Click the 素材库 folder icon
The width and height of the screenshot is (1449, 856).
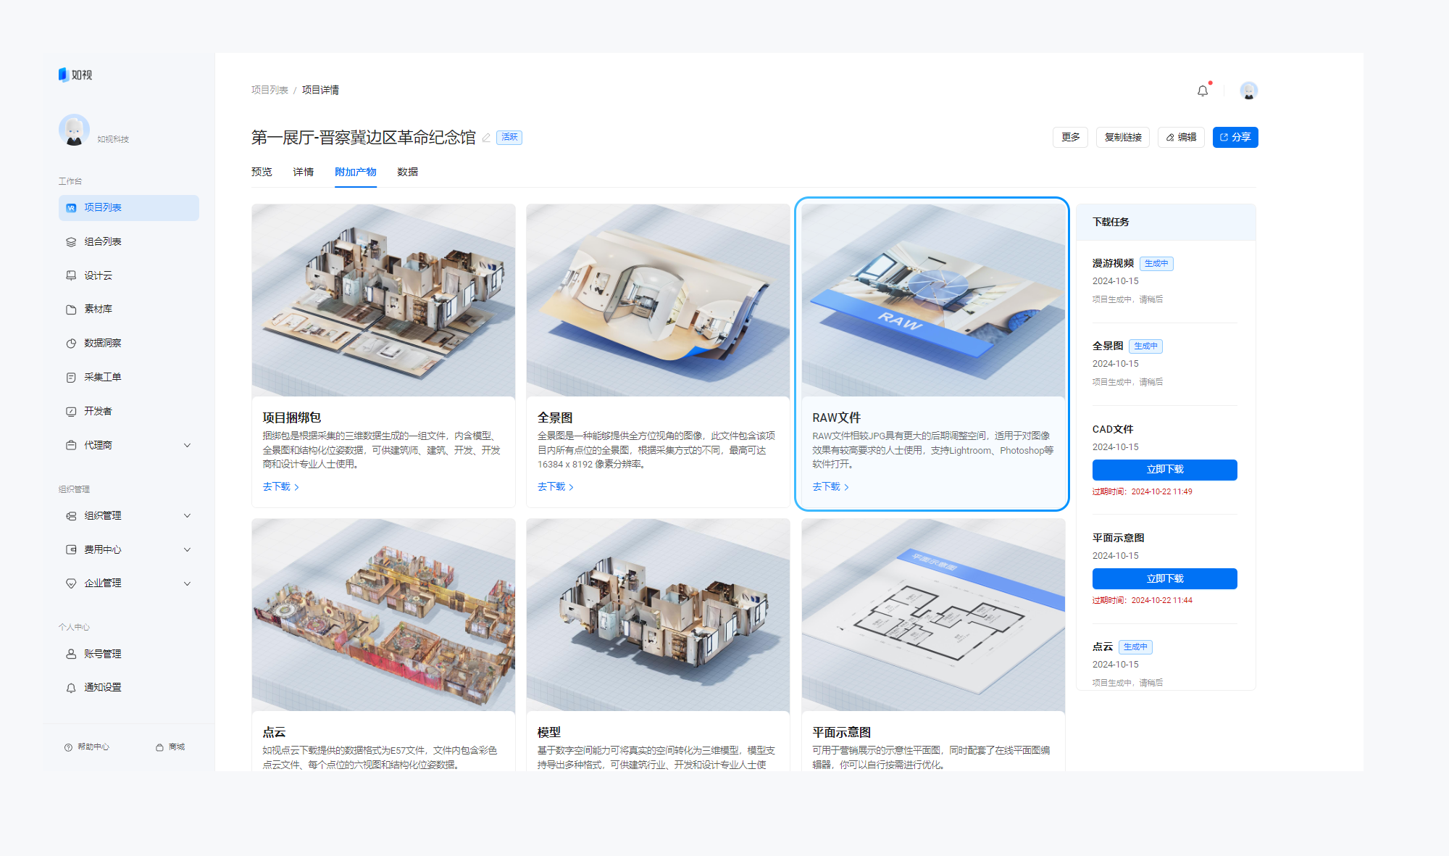71,309
